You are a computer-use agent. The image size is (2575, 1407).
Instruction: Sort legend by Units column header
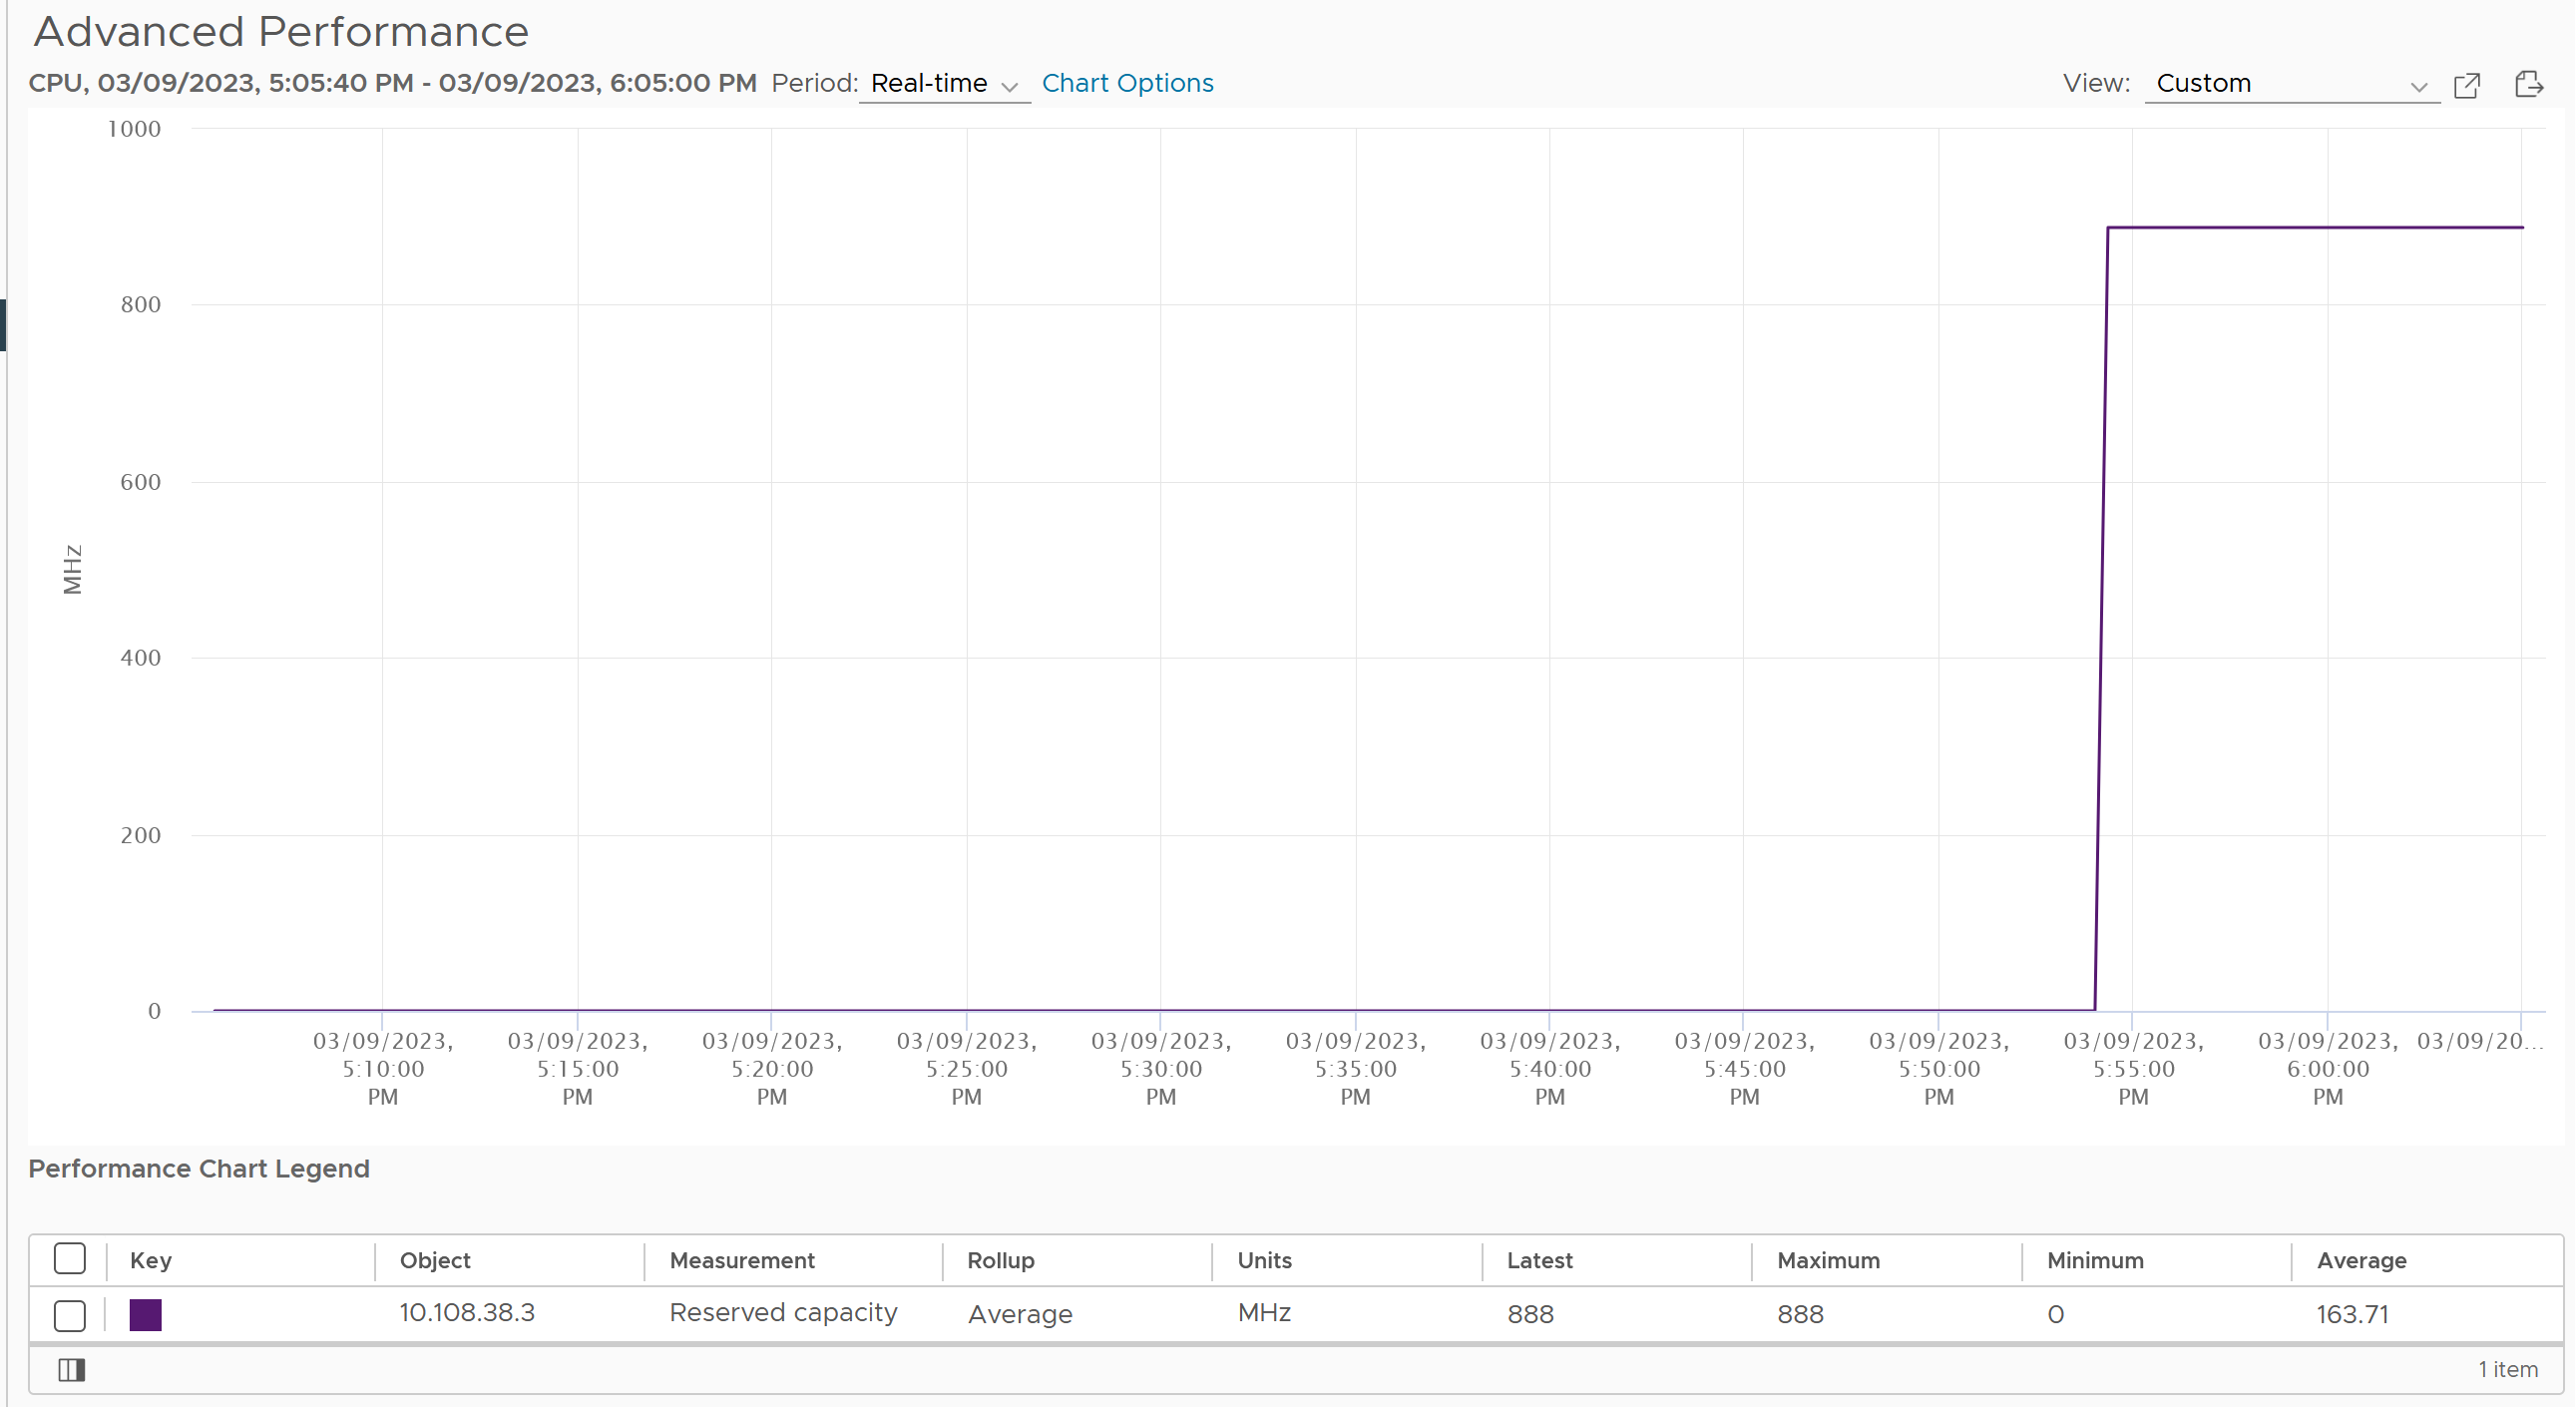1264,1260
